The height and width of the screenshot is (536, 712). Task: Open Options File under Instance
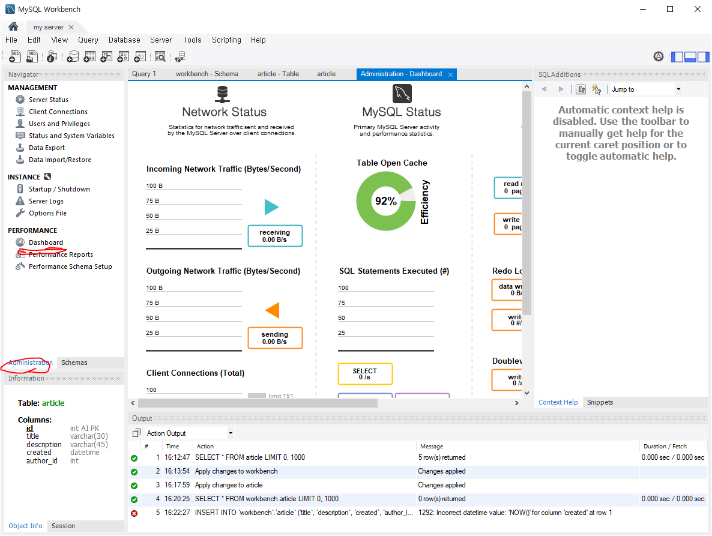point(47,213)
